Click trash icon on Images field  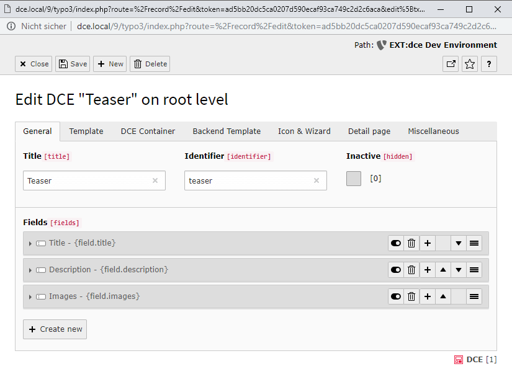(411, 297)
